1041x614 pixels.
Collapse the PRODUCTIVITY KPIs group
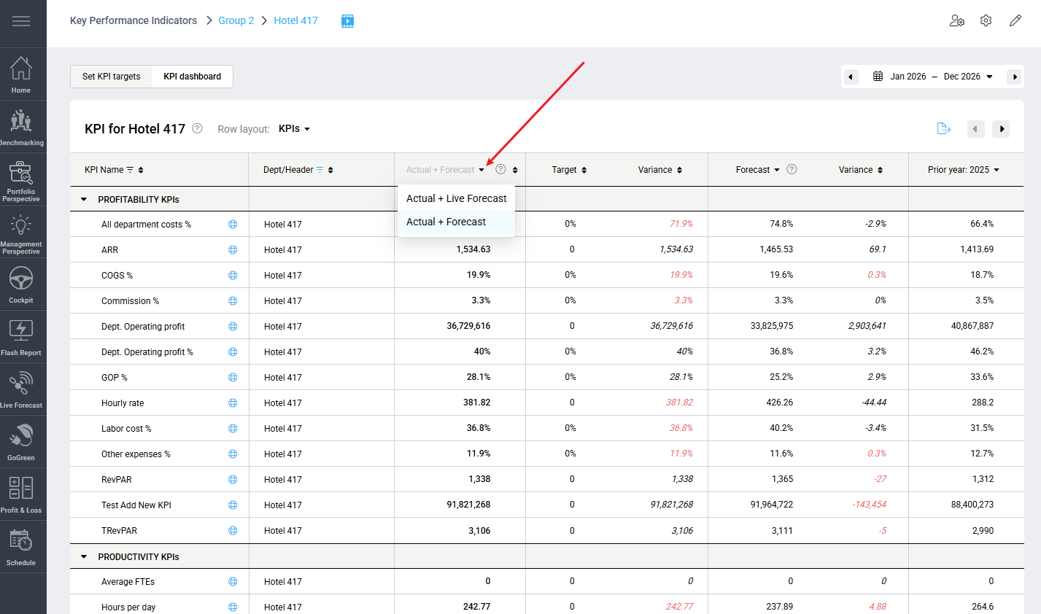click(84, 556)
